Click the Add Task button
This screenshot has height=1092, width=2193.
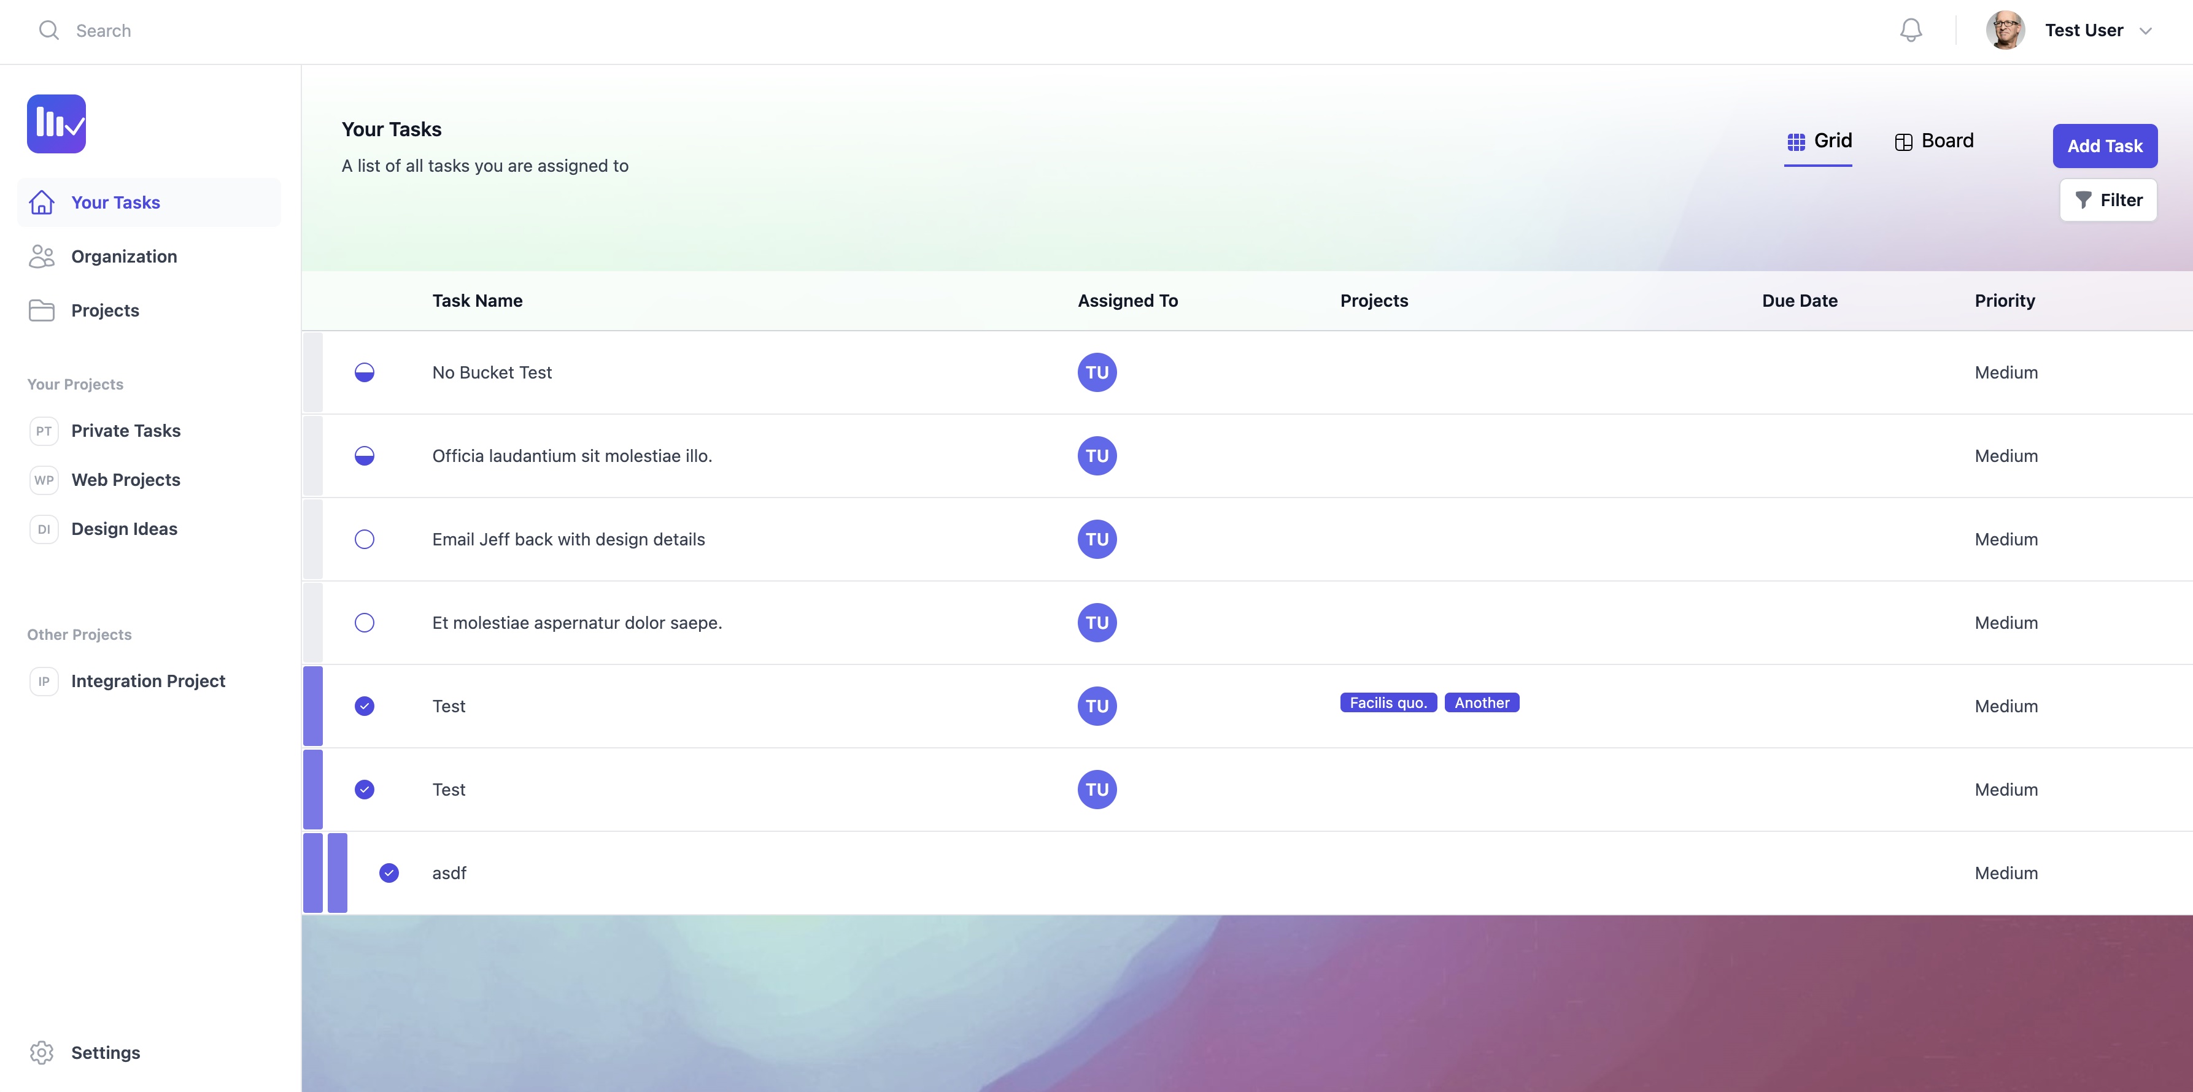point(2105,147)
